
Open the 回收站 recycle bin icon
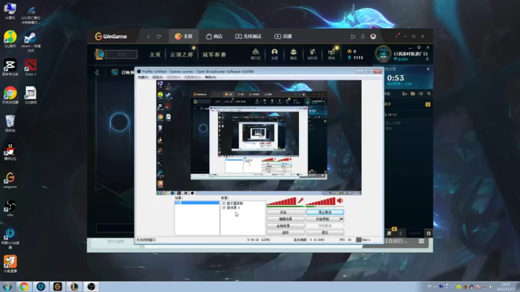[x=10, y=124]
